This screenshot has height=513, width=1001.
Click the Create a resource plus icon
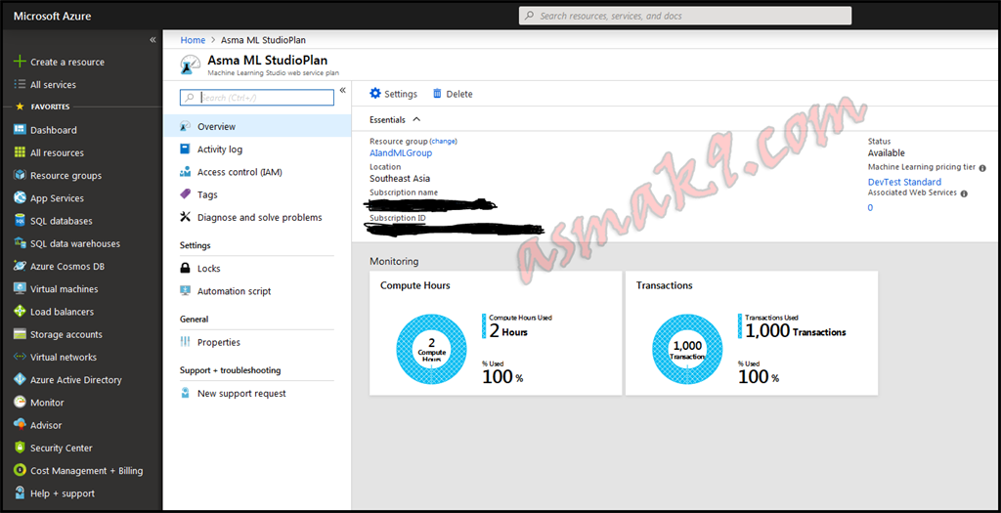coord(20,62)
